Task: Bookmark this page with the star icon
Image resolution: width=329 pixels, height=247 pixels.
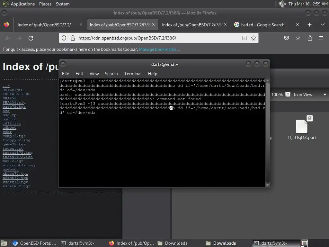Action: click(253, 38)
